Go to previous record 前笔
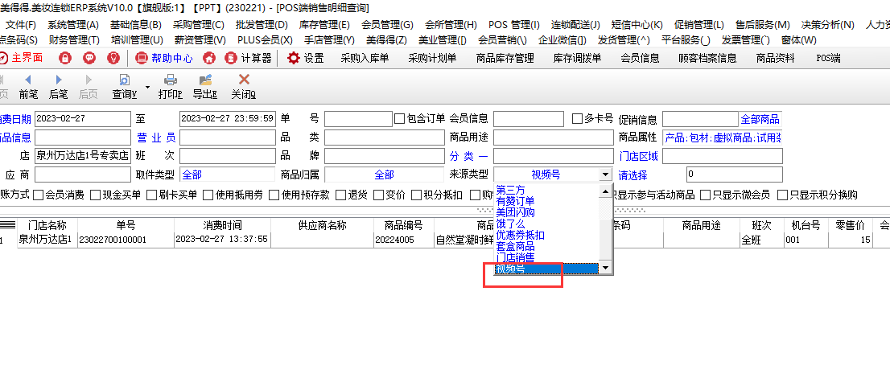Screen dimensions: 890x390 point(28,88)
